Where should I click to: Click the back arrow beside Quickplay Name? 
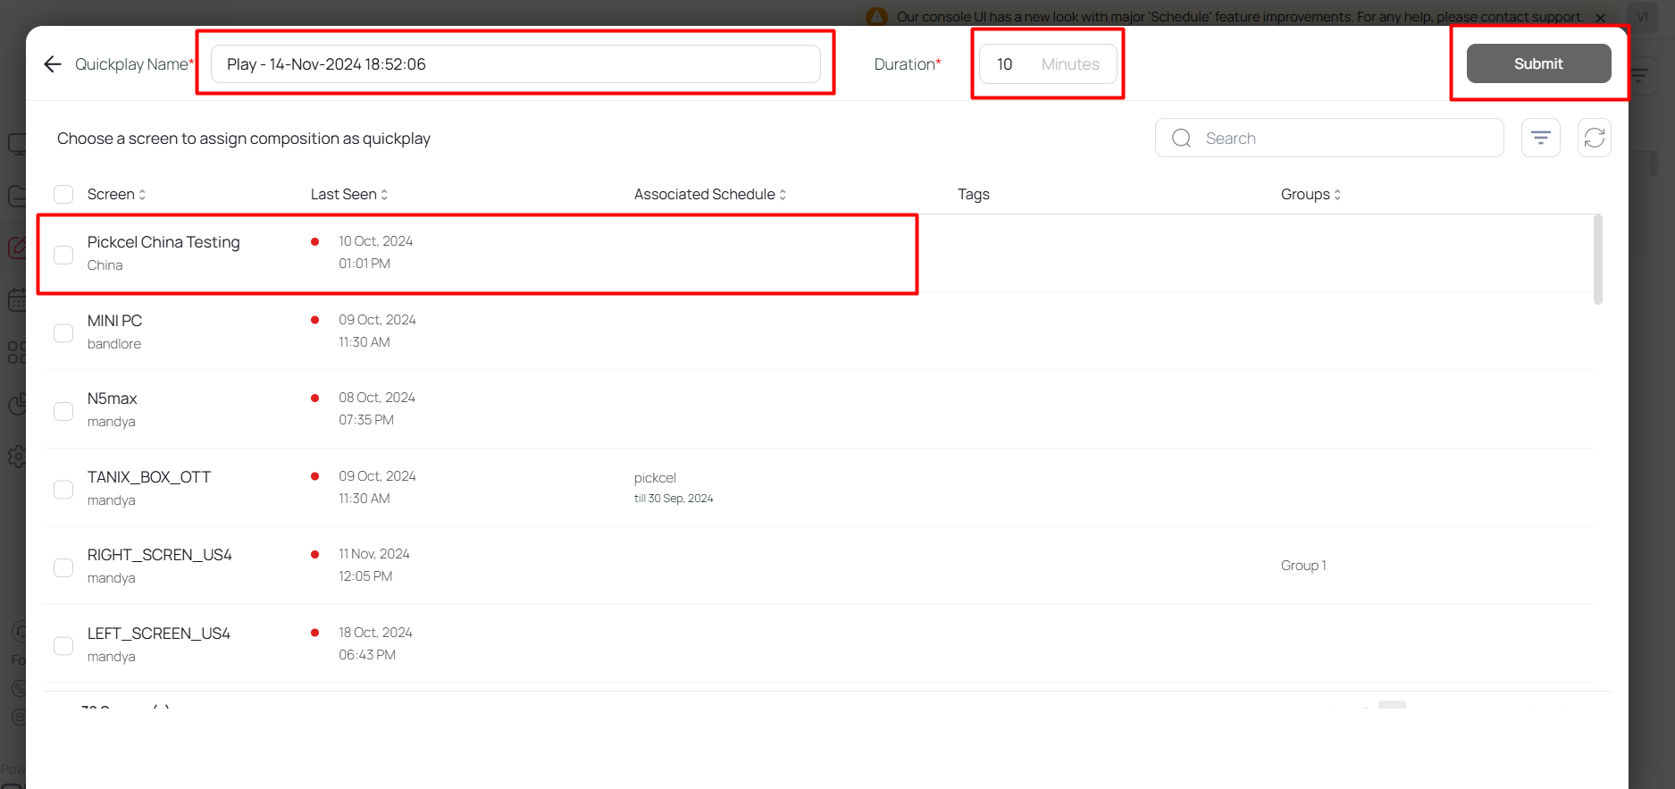(x=53, y=64)
